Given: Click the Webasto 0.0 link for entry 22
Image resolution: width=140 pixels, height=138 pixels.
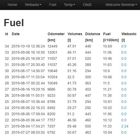Looking at the screenshot, I should coord(124,120).
